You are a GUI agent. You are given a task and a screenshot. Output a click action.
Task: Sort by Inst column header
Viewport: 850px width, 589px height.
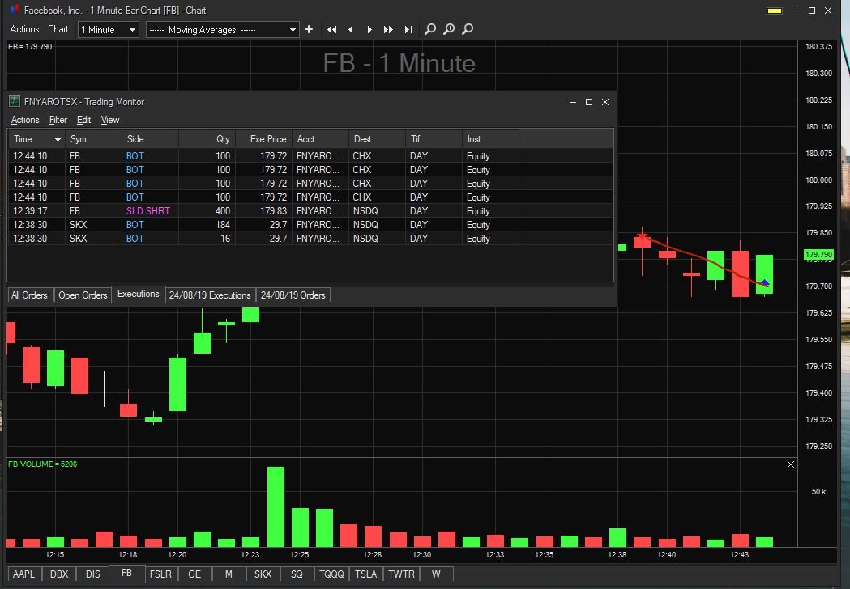[490, 139]
